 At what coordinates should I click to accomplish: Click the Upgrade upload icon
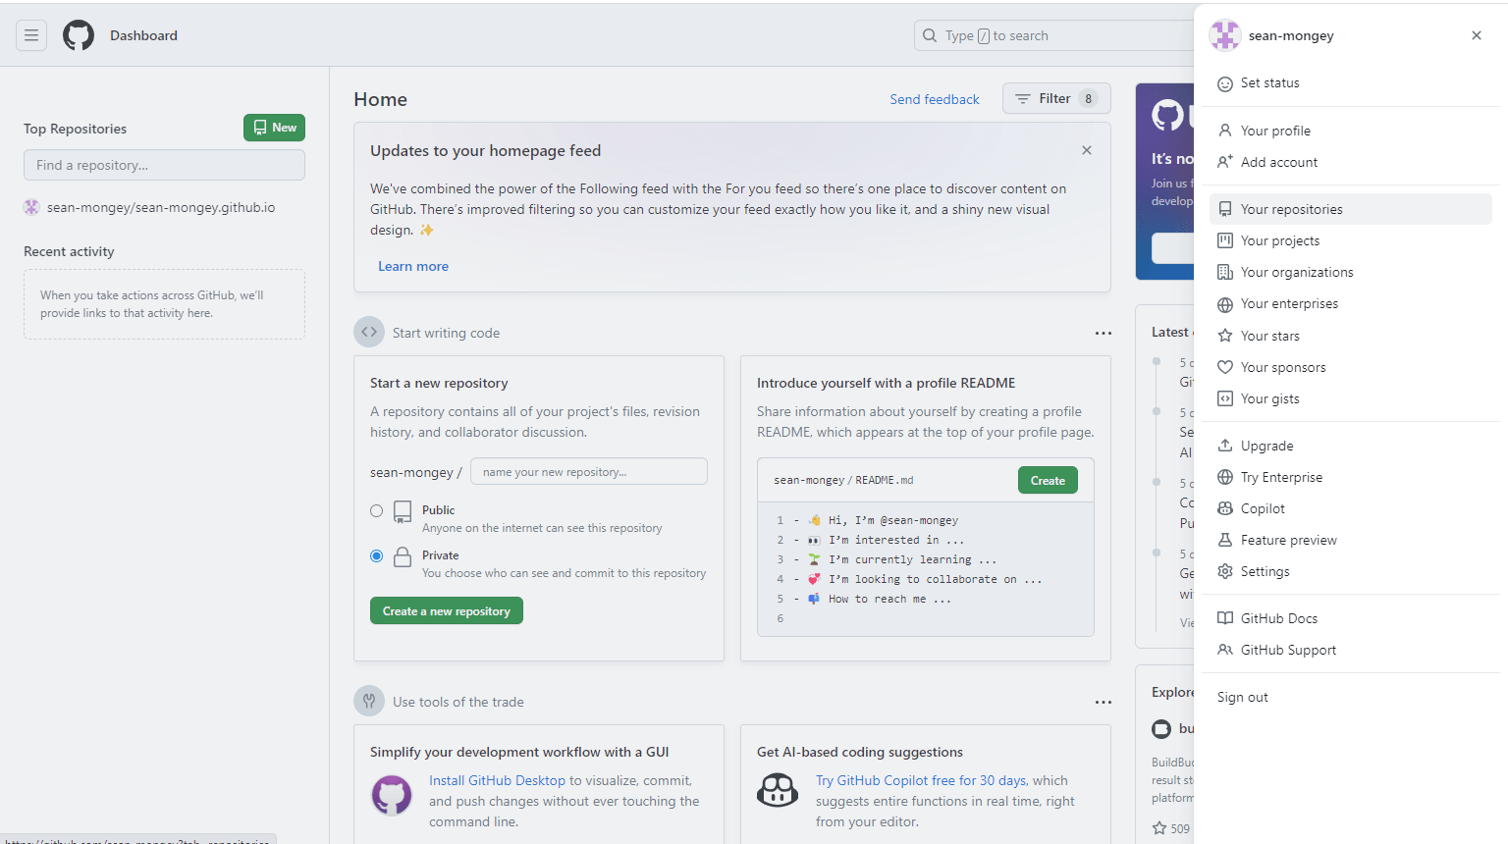(1225, 446)
